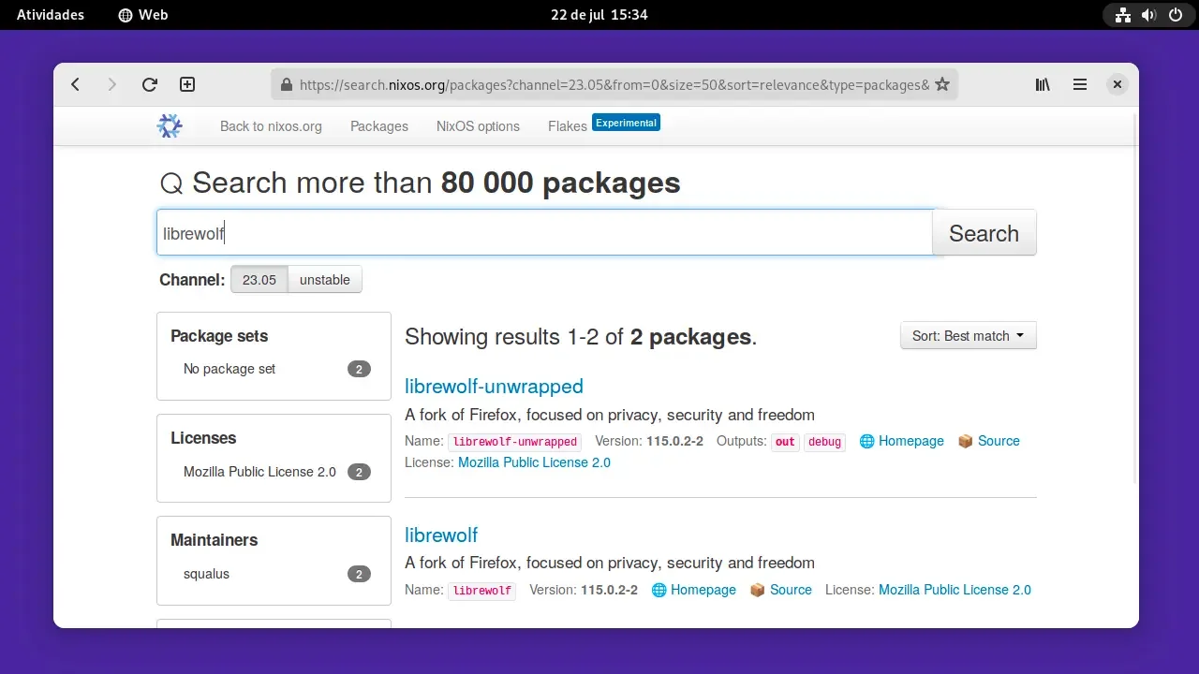Click the browser address bar URL
This screenshot has height=674, width=1199.
(x=614, y=84)
